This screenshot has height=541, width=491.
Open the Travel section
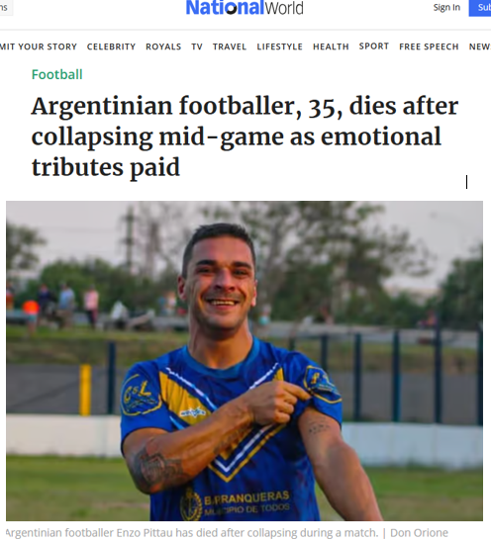230,46
